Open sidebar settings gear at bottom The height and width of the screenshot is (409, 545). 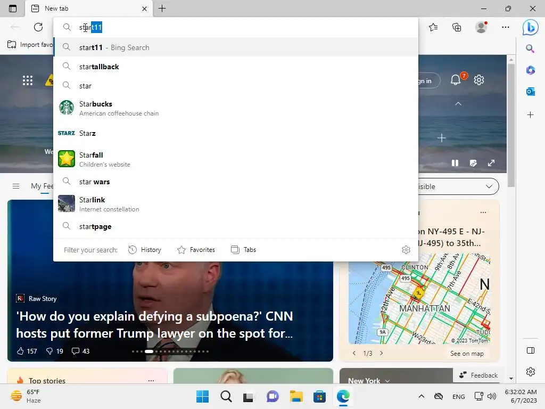tap(531, 371)
